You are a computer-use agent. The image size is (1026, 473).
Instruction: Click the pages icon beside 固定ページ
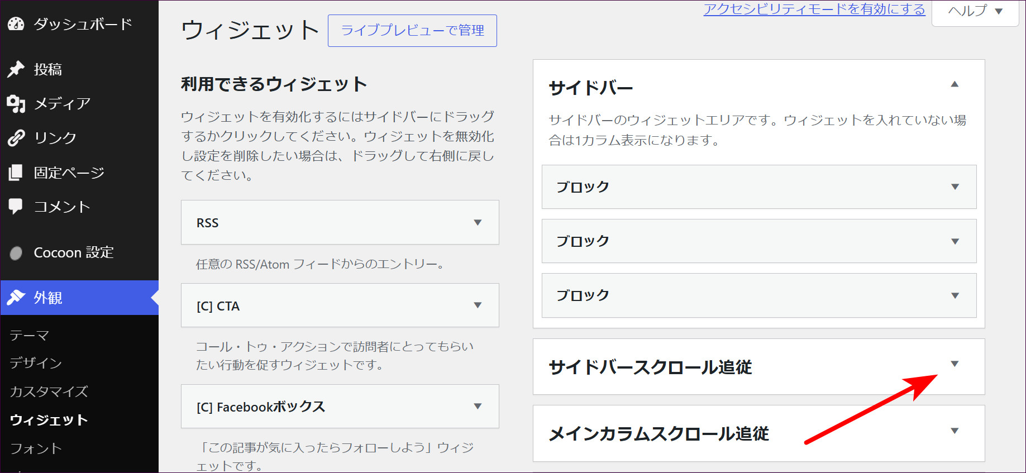tap(16, 173)
